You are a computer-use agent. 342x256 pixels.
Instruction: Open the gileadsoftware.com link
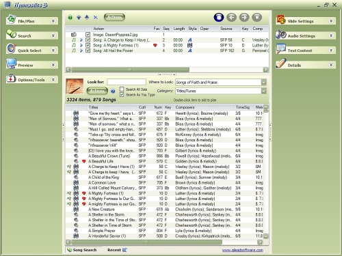(243, 250)
